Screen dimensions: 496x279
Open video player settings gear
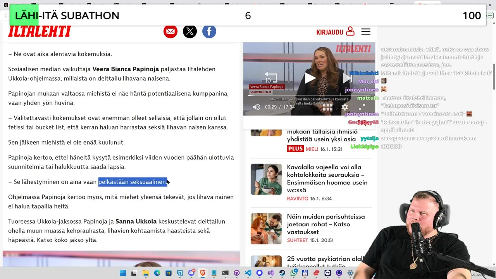(345, 107)
